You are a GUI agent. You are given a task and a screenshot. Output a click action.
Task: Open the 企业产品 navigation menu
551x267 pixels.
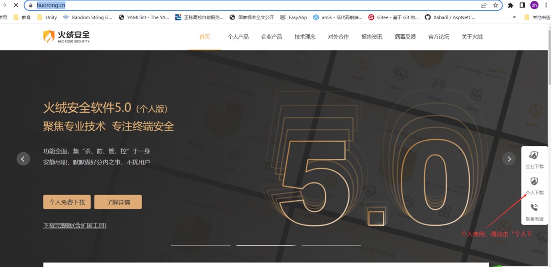tap(272, 37)
